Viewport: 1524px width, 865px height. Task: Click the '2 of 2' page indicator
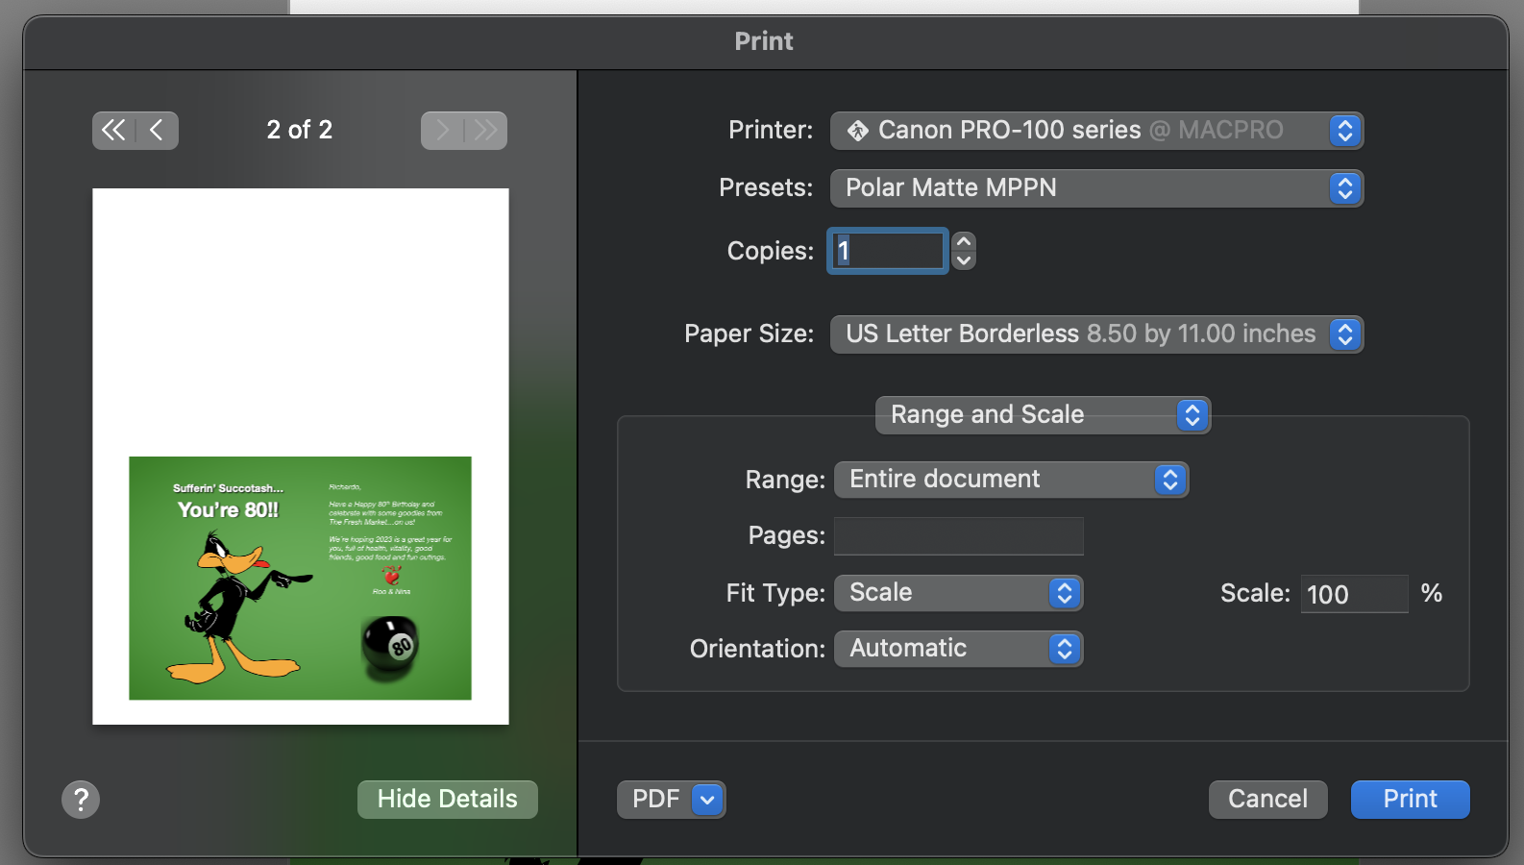(300, 130)
